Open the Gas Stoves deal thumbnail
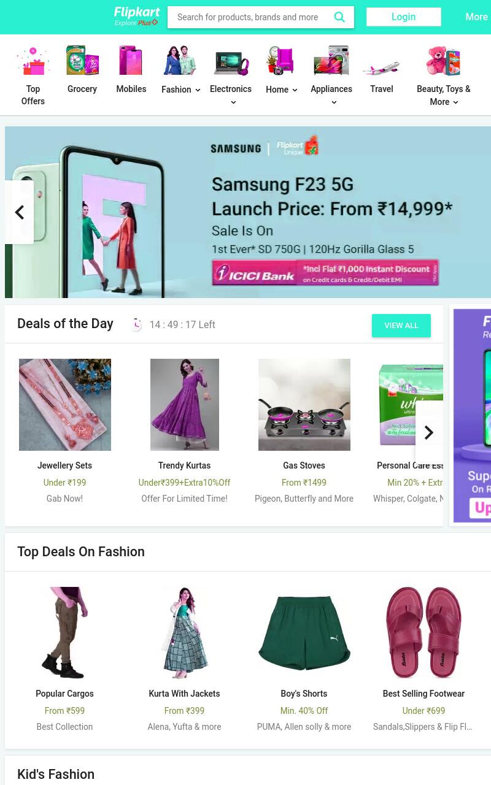Screen dimensions: 491x785 [304, 405]
